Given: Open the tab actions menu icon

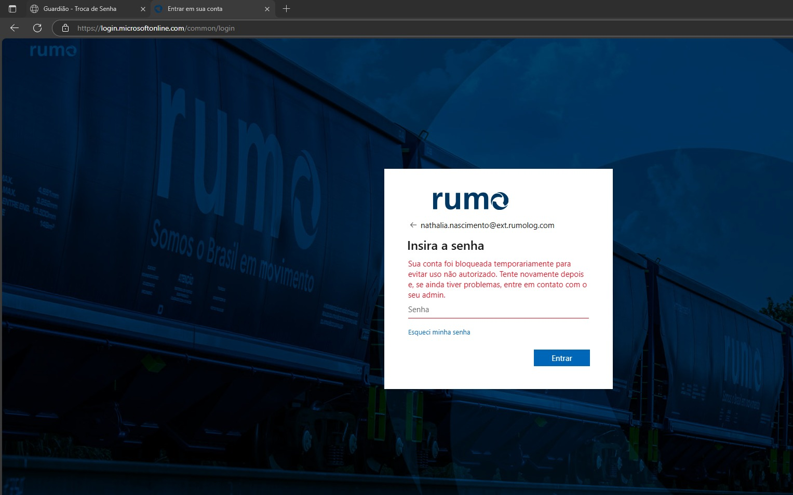Looking at the screenshot, I should coord(12,9).
